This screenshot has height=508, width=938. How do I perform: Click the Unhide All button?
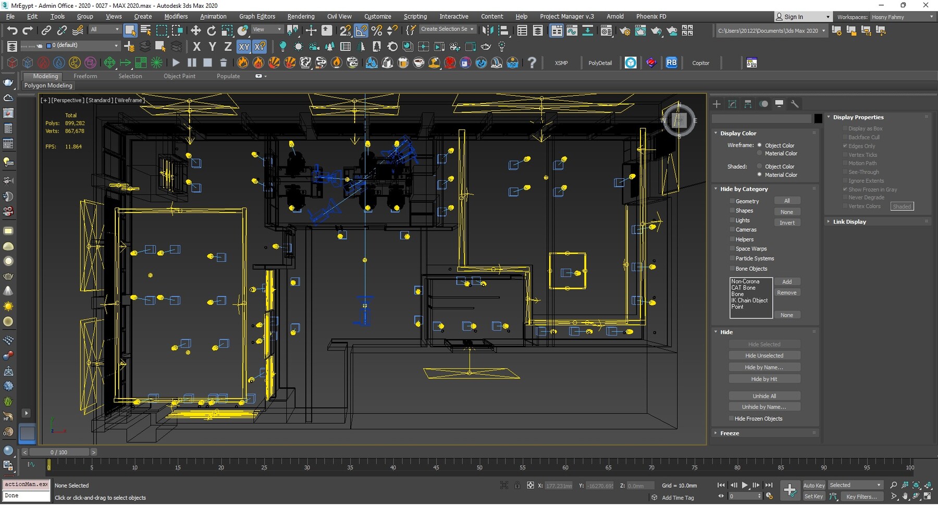pos(764,396)
